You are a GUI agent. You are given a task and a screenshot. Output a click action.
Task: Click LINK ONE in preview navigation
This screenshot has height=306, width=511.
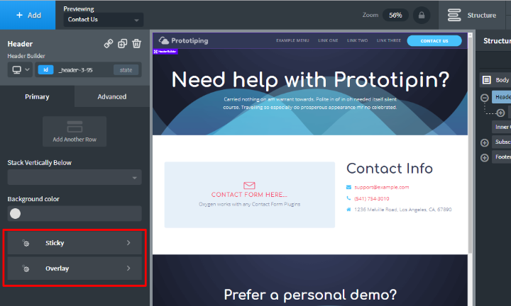coord(328,40)
